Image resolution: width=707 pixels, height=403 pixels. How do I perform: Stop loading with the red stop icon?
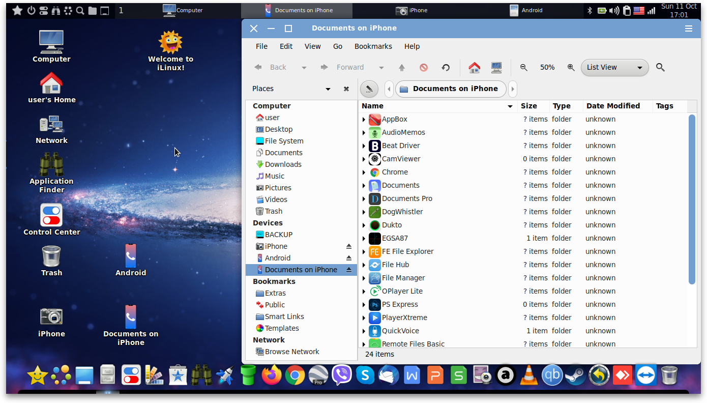[x=424, y=67]
